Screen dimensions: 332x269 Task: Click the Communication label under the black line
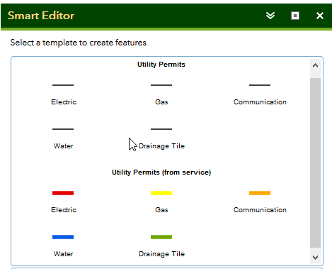point(260,102)
